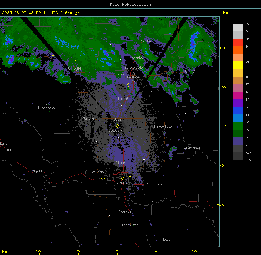Select the red 60-65 dBZ legend swatch

click(x=238, y=43)
